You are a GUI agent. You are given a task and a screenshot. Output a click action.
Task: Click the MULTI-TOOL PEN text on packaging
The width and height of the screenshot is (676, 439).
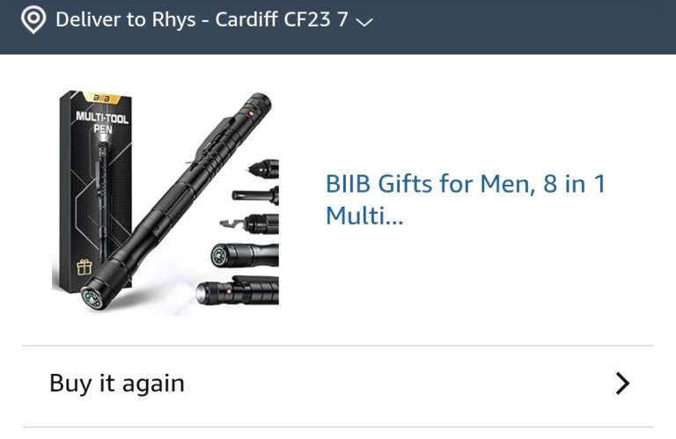[x=102, y=123]
